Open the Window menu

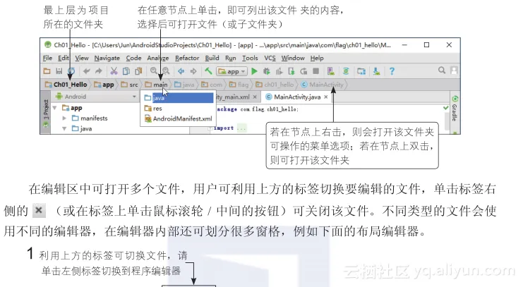293,58
